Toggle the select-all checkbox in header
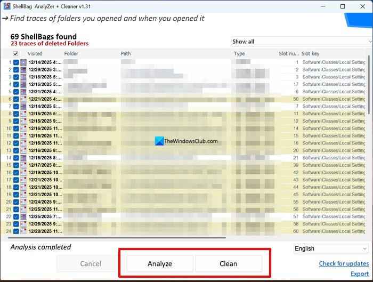Screen dimensions: 373x282 15,53
